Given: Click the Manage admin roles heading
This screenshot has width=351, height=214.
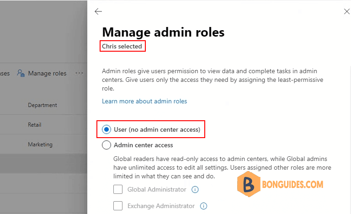Looking at the screenshot, I should point(163,32).
